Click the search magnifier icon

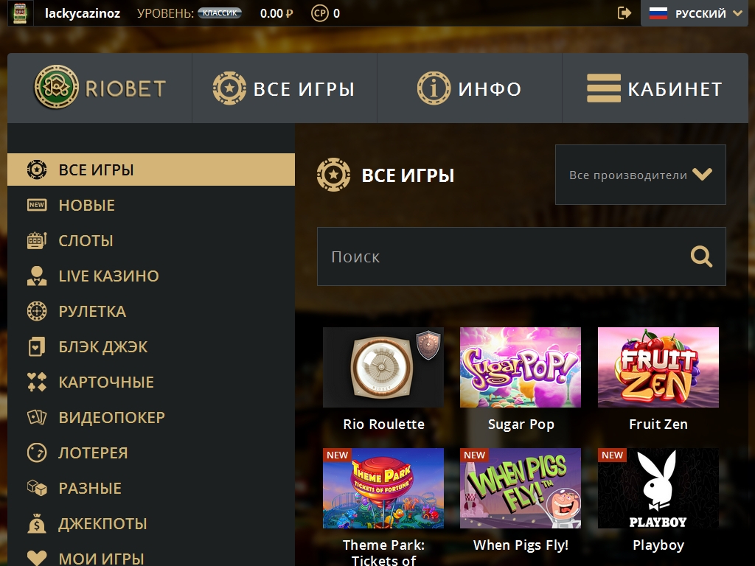coord(701,256)
